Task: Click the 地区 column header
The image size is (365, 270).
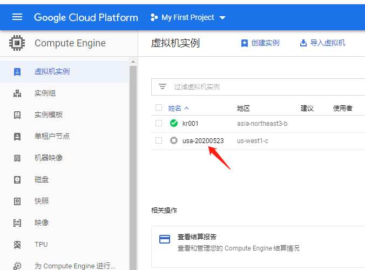Action: [x=244, y=108]
